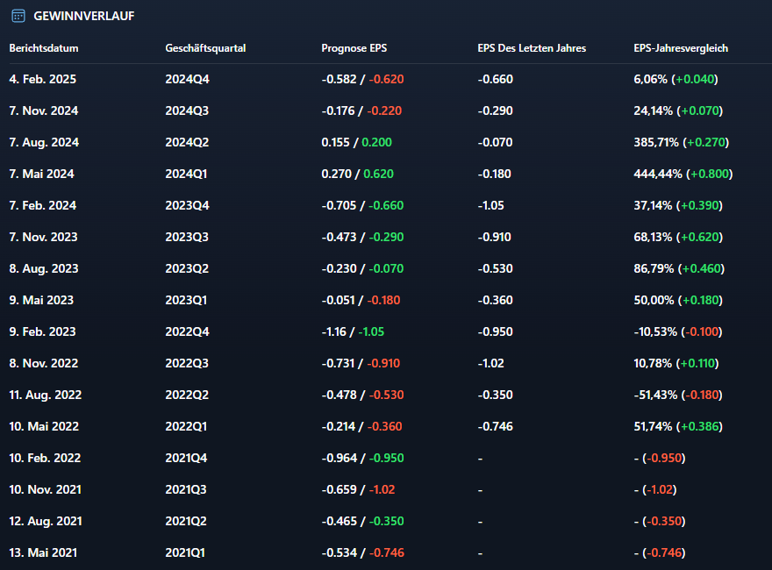Click the Geschäftsquartal column header
Viewport: 772px width, 570px height.
tap(205, 48)
